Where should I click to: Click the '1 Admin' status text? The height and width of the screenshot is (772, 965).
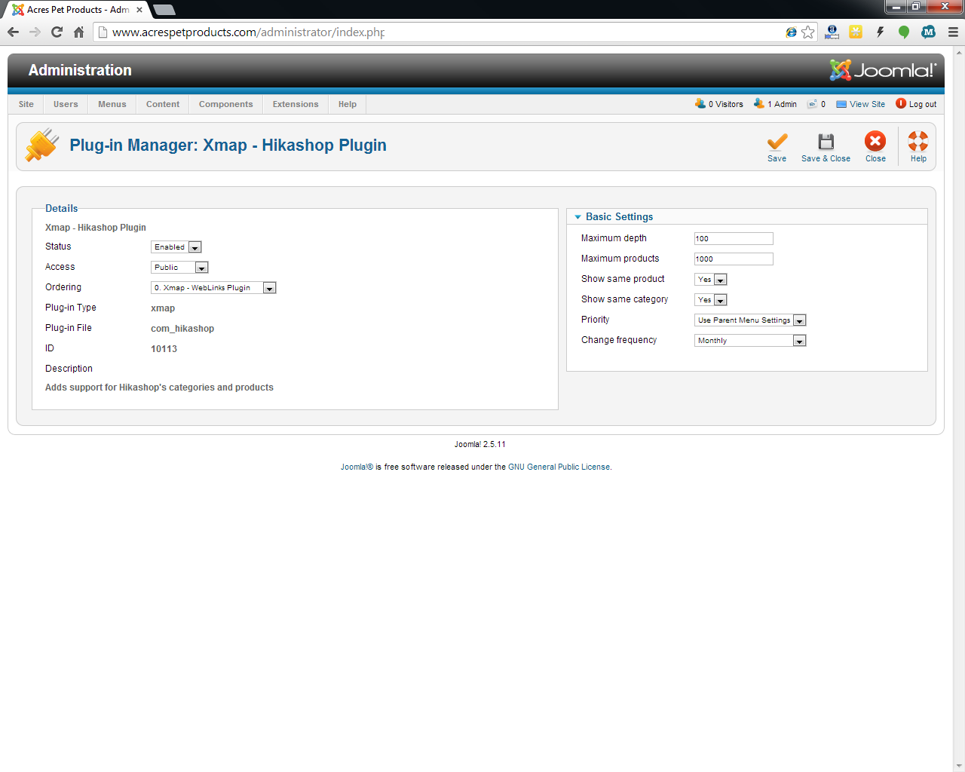point(783,104)
